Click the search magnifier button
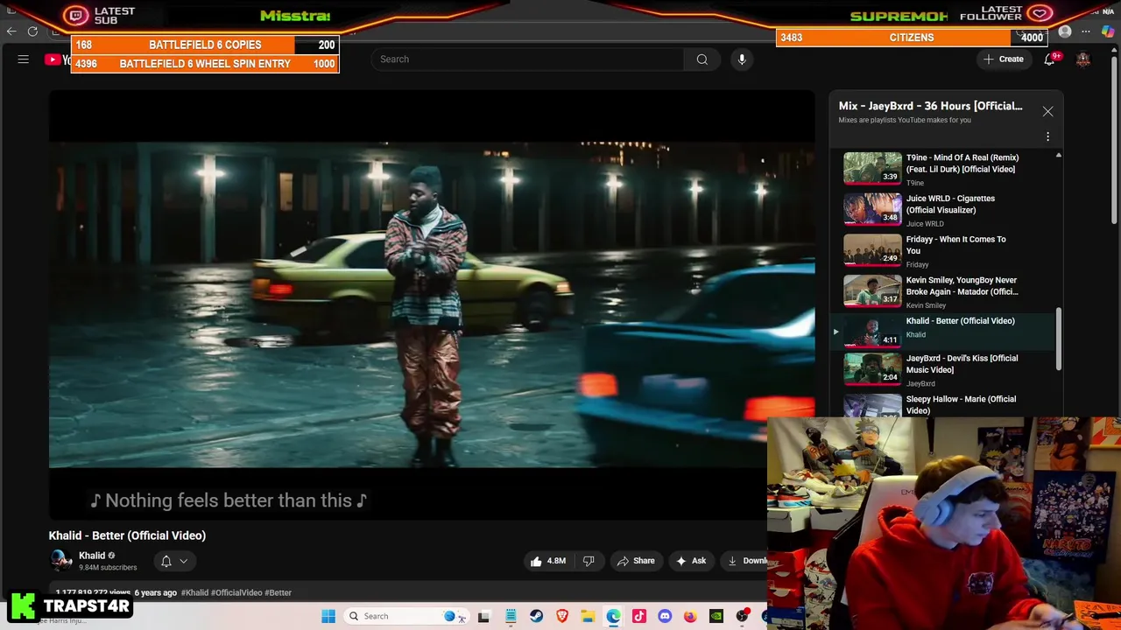Viewport: 1121px width, 630px height. click(x=702, y=59)
